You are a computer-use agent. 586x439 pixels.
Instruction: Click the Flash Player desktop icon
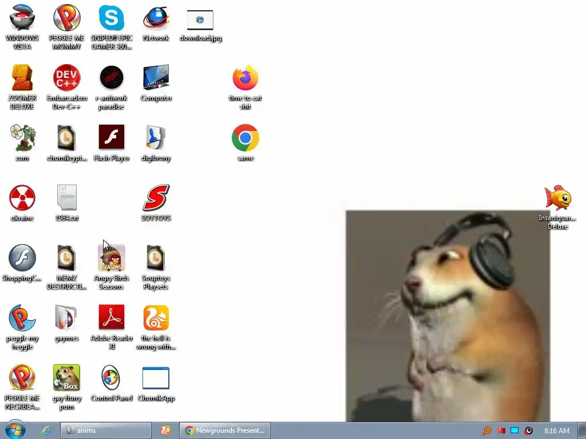pyautogui.click(x=112, y=137)
